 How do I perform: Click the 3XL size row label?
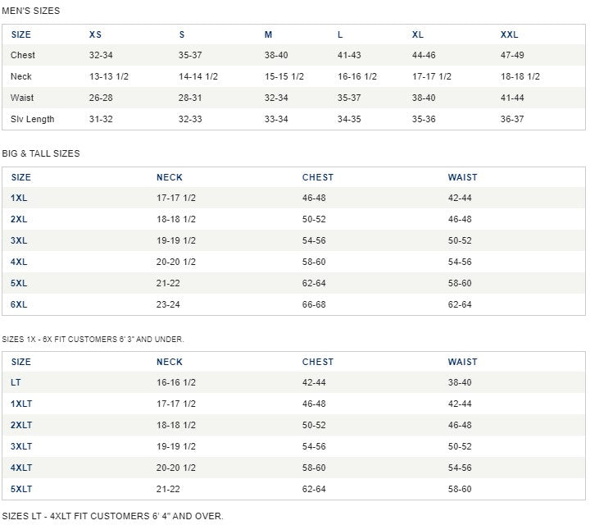click(x=19, y=240)
